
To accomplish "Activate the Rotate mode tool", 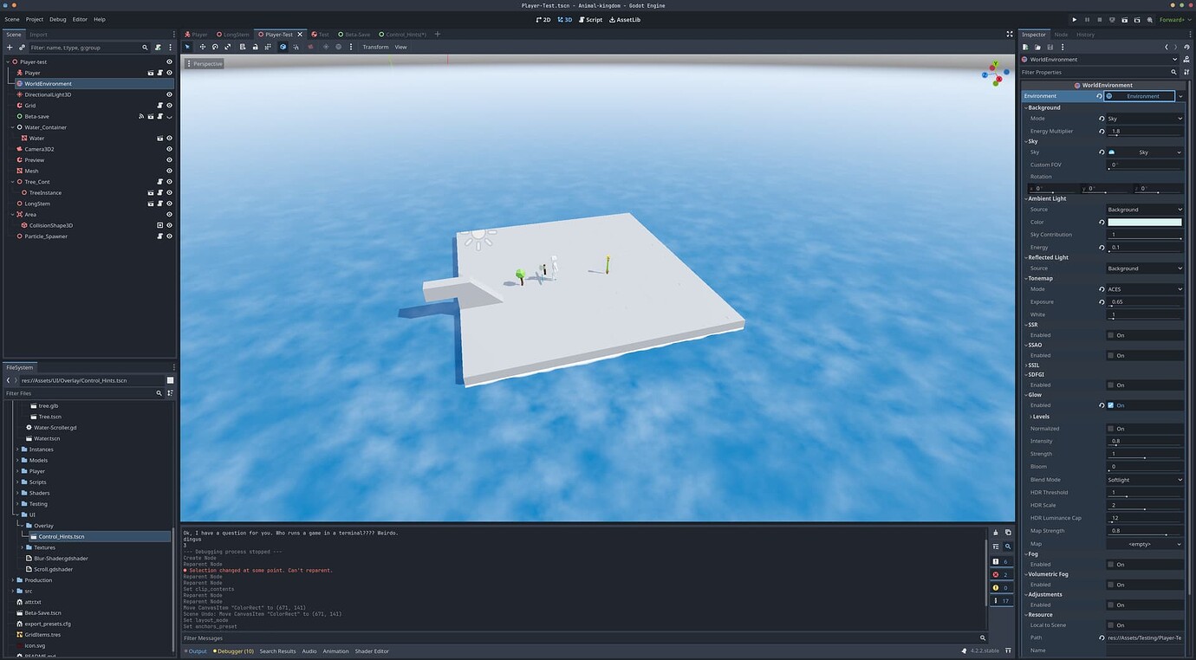I will click(215, 47).
